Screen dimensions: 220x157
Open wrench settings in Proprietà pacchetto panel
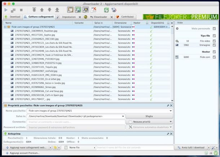(x=168, y=105)
